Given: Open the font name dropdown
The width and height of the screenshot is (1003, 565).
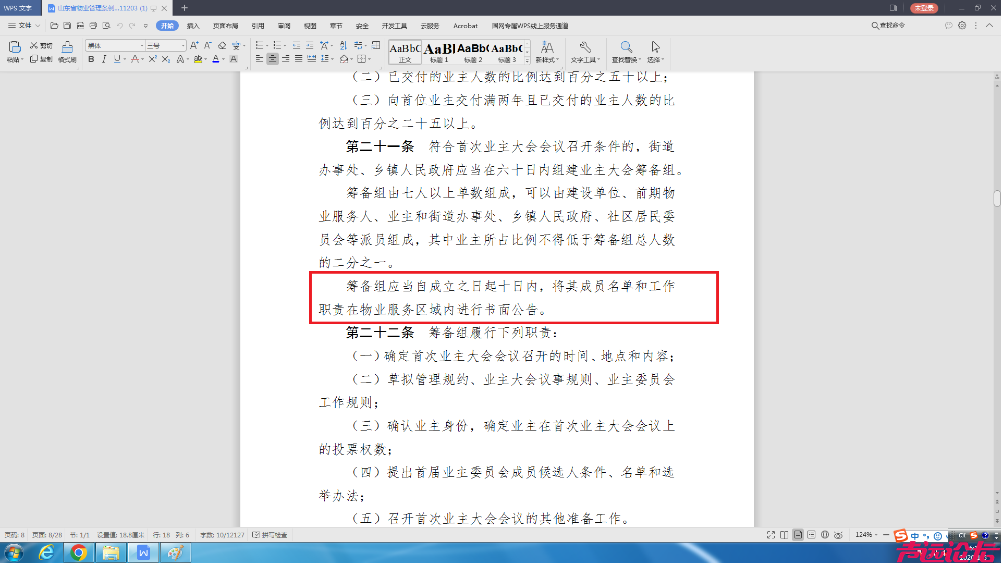Looking at the screenshot, I should tap(141, 45).
